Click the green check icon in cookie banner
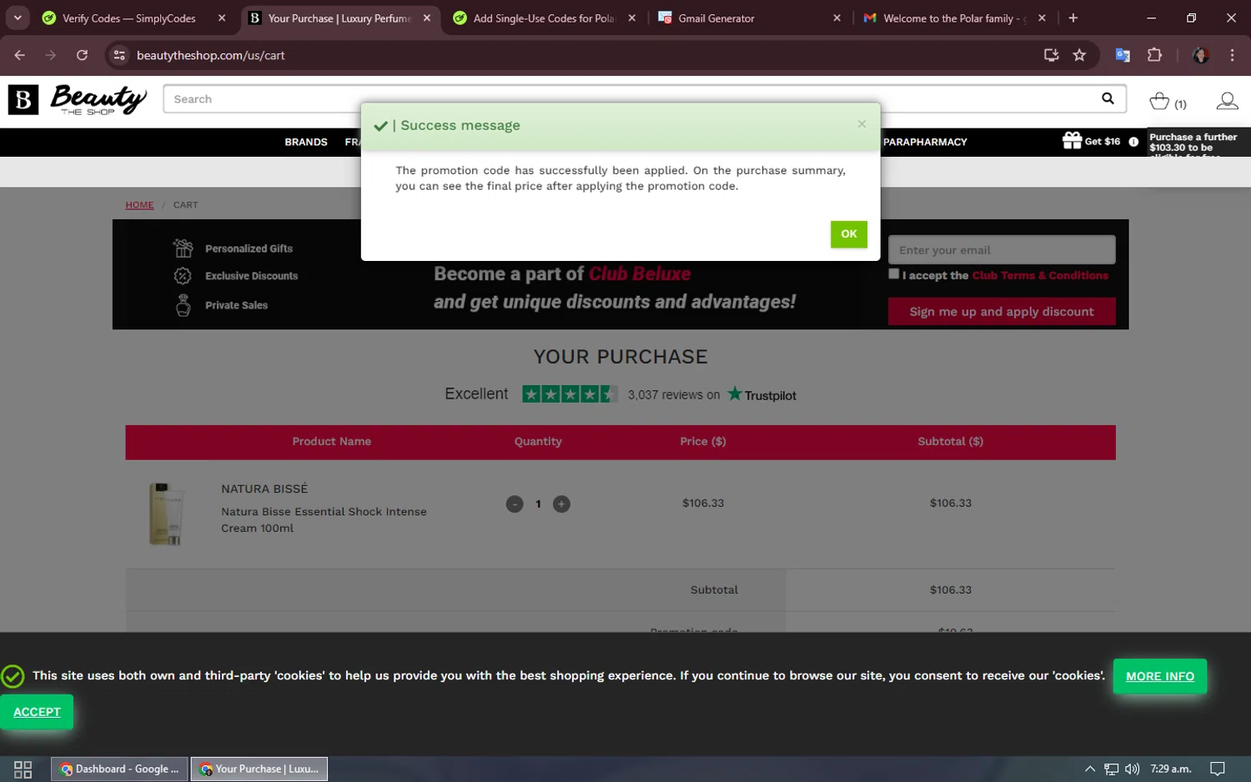The height and width of the screenshot is (782, 1251). 13,676
